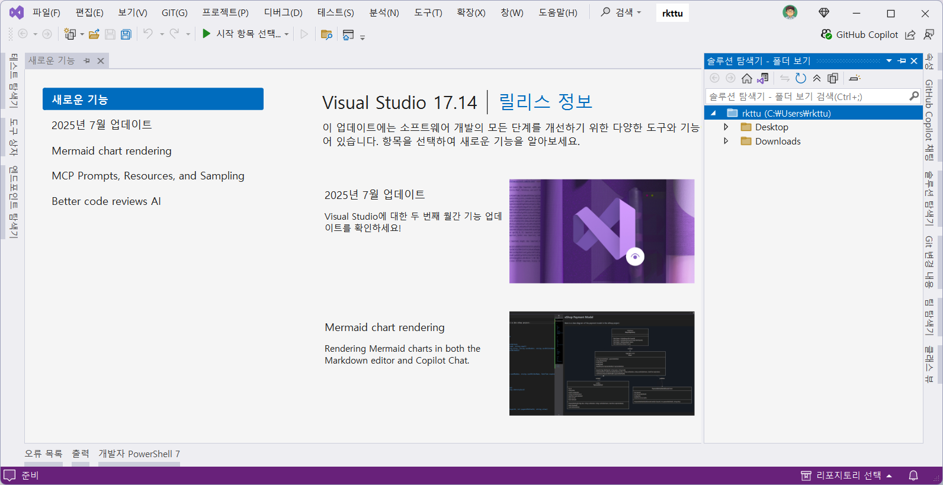The width and height of the screenshot is (943, 485).
Task: Click the Navigate Backward toolbar icon
Action: click(x=23, y=34)
